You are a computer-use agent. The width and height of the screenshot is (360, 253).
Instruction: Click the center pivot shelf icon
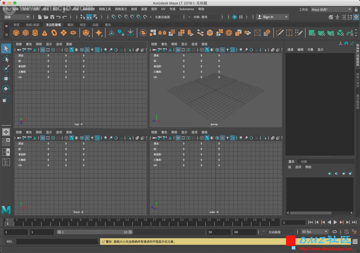pyautogui.click(x=111, y=33)
